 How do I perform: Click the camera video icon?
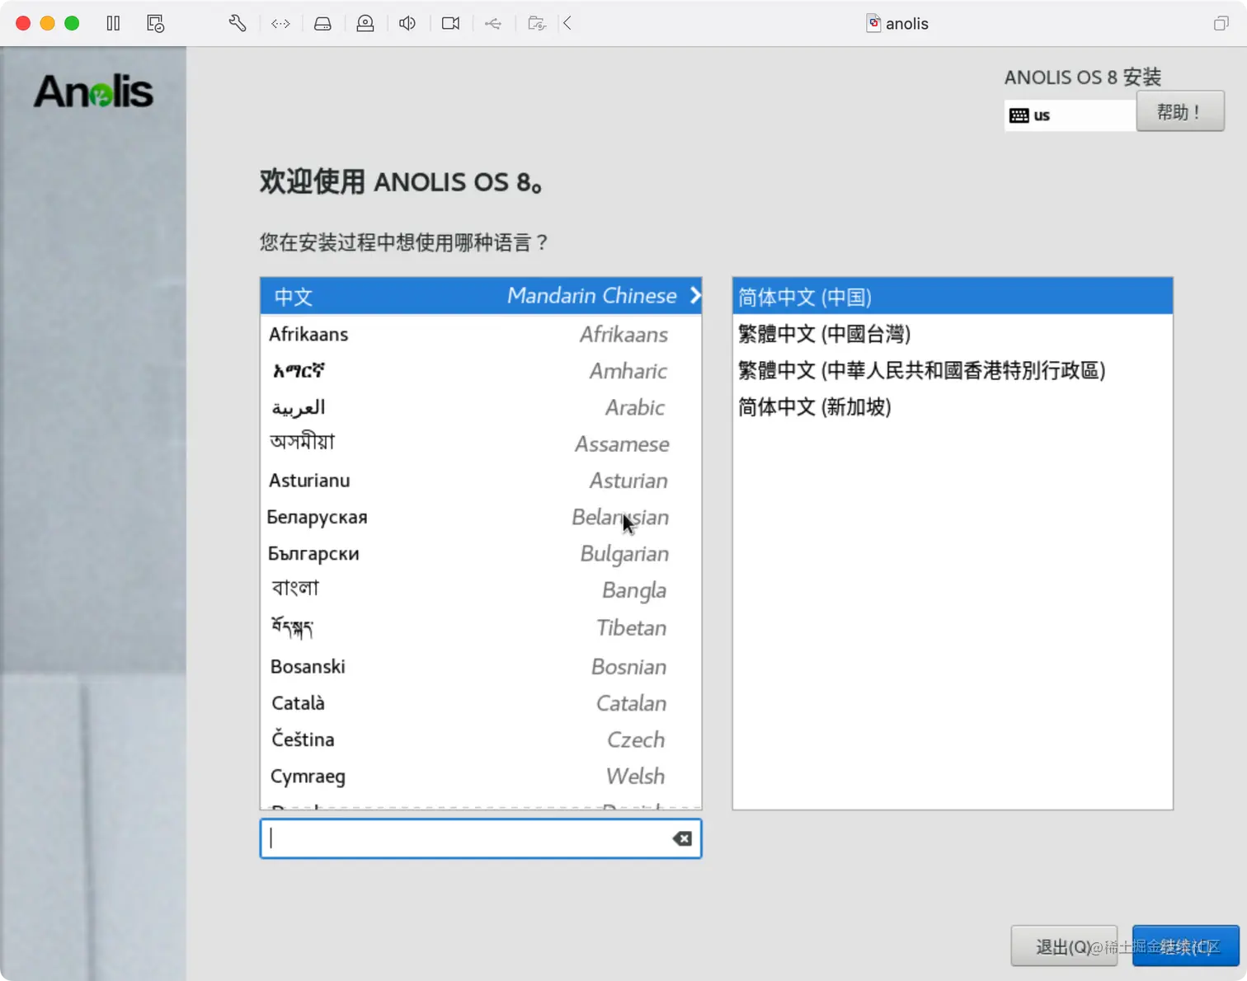450,23
